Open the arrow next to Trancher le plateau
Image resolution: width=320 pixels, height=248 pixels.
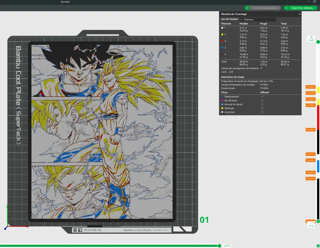click(x=247, y=8)
